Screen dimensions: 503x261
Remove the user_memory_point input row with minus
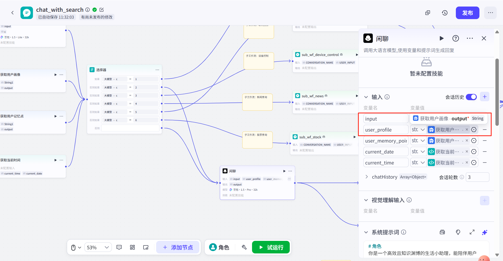pos(485,141)
